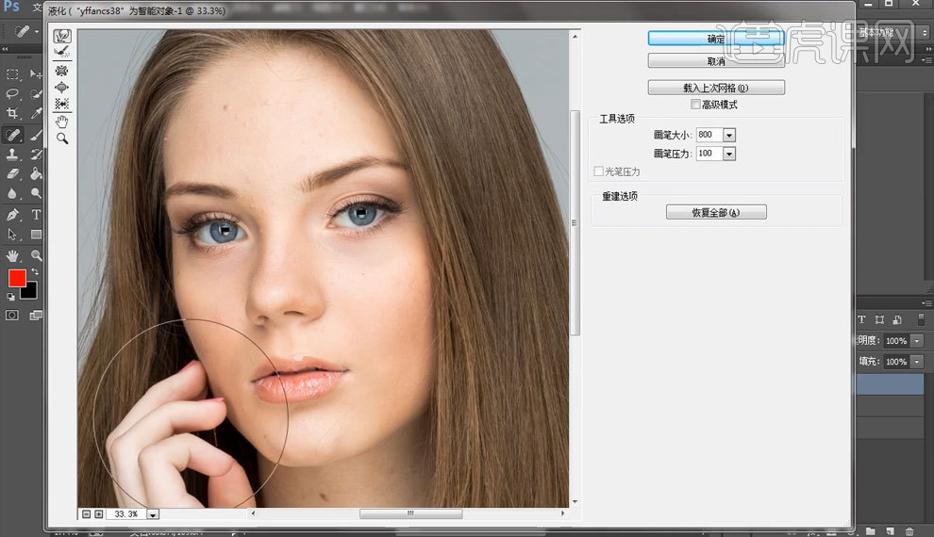
Task: Click the 确定 (OK) button
Action: pos(716,39)
